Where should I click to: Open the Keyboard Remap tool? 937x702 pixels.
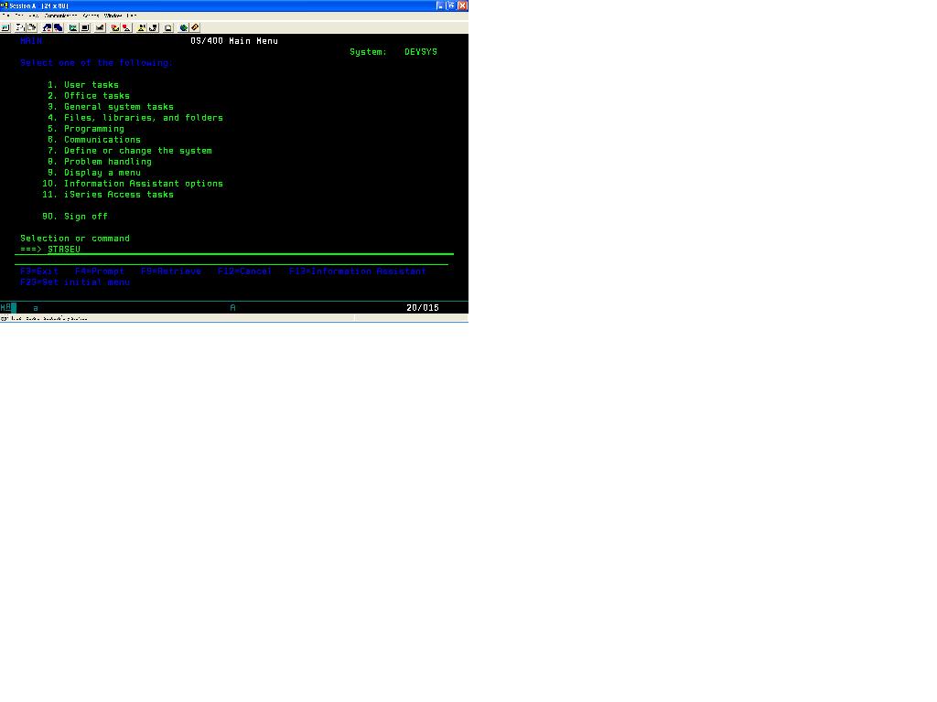point(100,27)
